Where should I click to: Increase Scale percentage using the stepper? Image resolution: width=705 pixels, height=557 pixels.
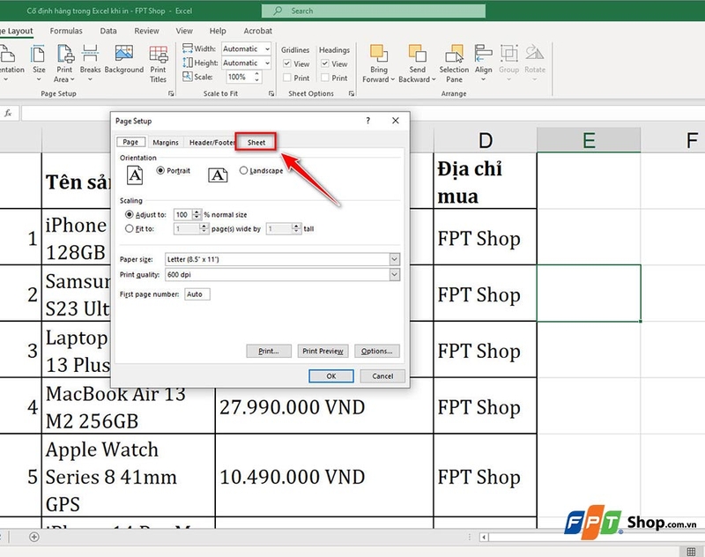[256, 73]
